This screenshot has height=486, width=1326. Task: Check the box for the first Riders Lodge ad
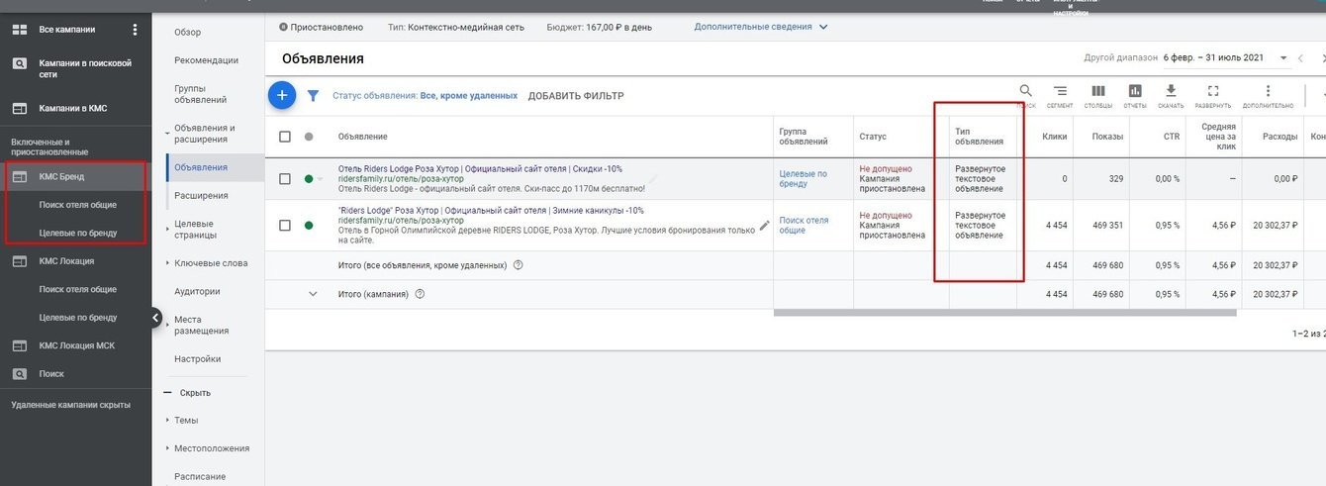tap(285, 179)
